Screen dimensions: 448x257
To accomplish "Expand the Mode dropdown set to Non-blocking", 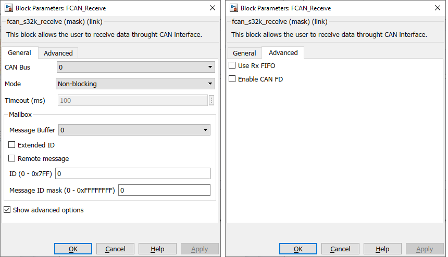I will (135, 84).
